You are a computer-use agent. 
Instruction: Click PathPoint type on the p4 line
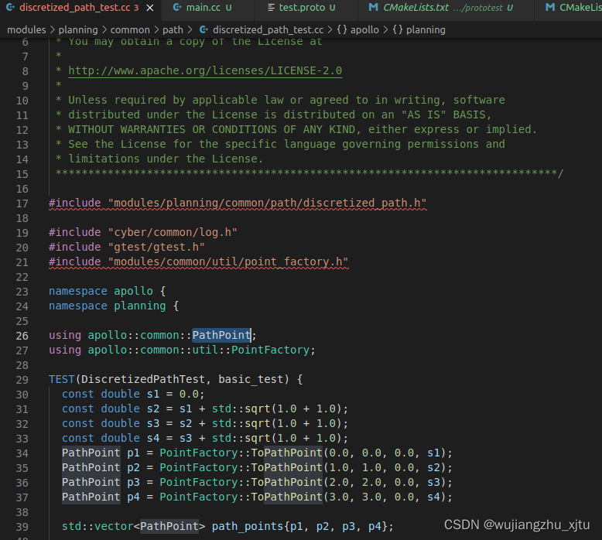coord(91,497)
